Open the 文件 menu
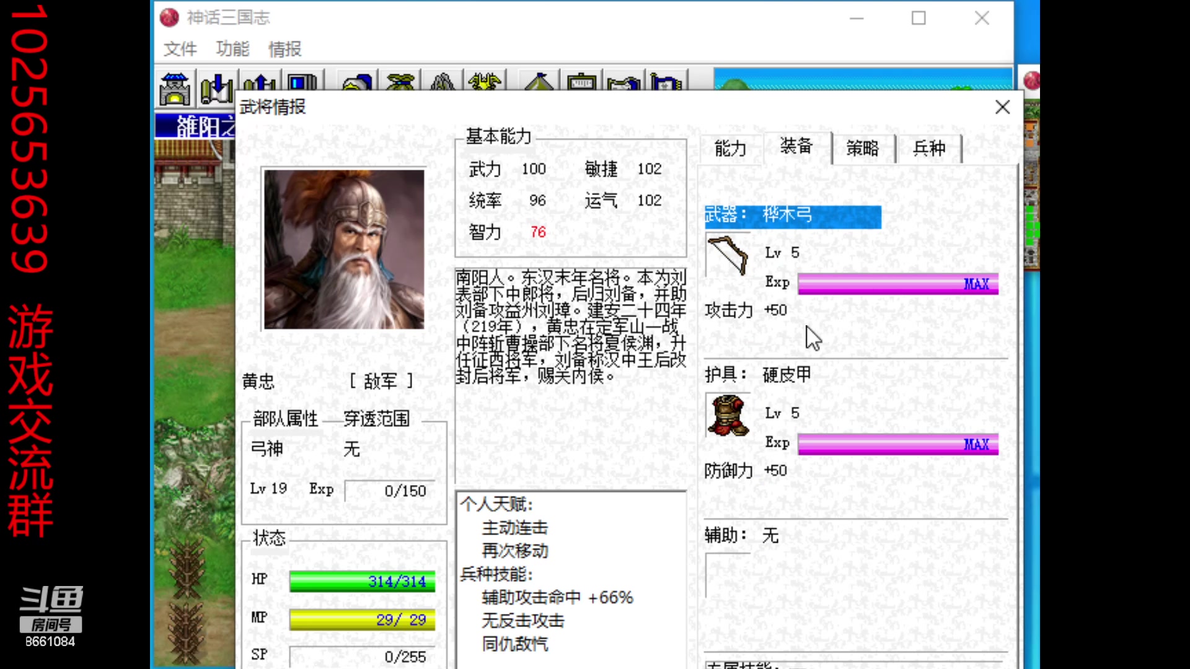This screenshot has height=669, width=1190. (x=180, y=49)
